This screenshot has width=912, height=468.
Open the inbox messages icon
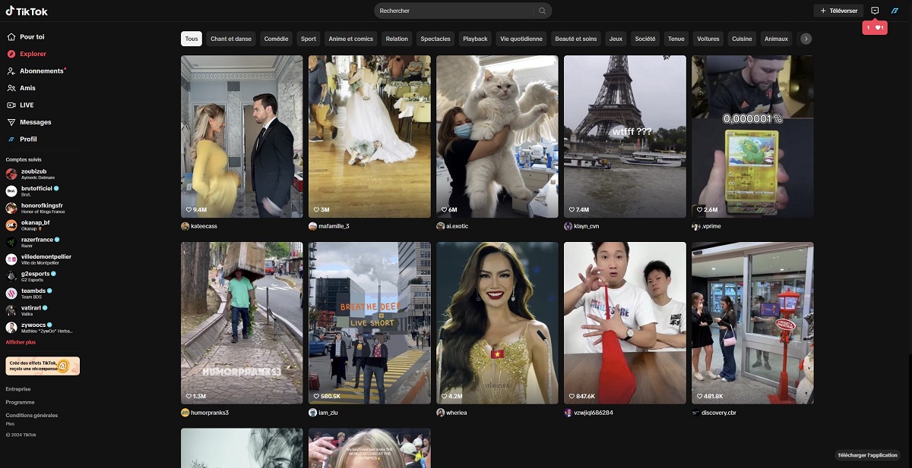pos(875,11)
